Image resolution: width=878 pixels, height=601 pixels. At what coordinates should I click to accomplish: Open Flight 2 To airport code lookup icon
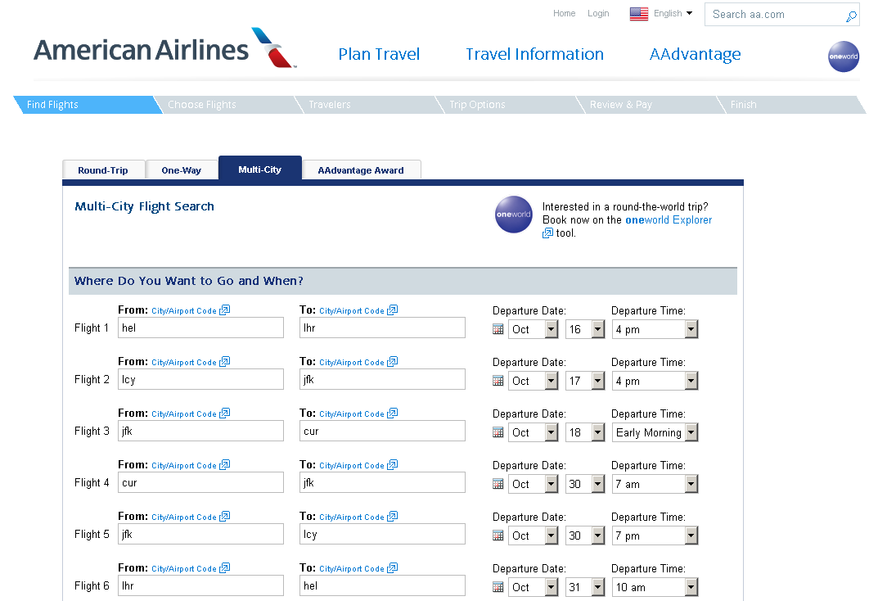(x=393, y=362)
